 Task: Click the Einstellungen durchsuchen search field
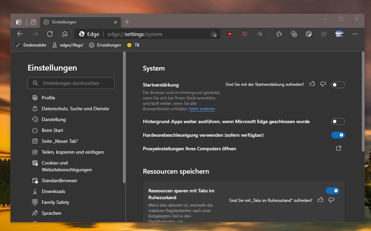(x=71, y=83)
